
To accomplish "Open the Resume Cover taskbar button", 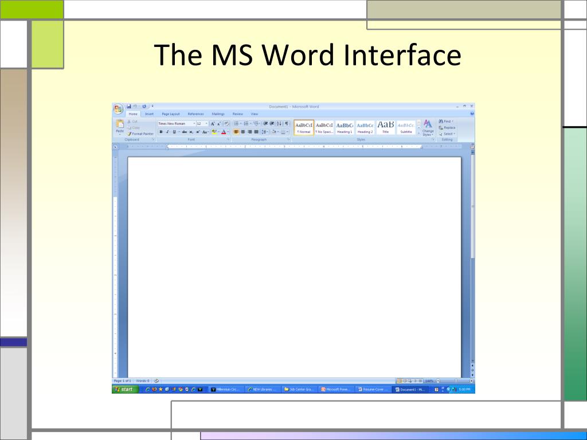I will coord(373,390).
